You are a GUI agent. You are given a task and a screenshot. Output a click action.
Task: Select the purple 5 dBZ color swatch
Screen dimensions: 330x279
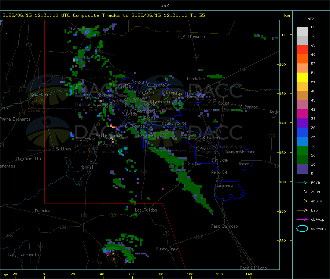click(x=302, y=169)
